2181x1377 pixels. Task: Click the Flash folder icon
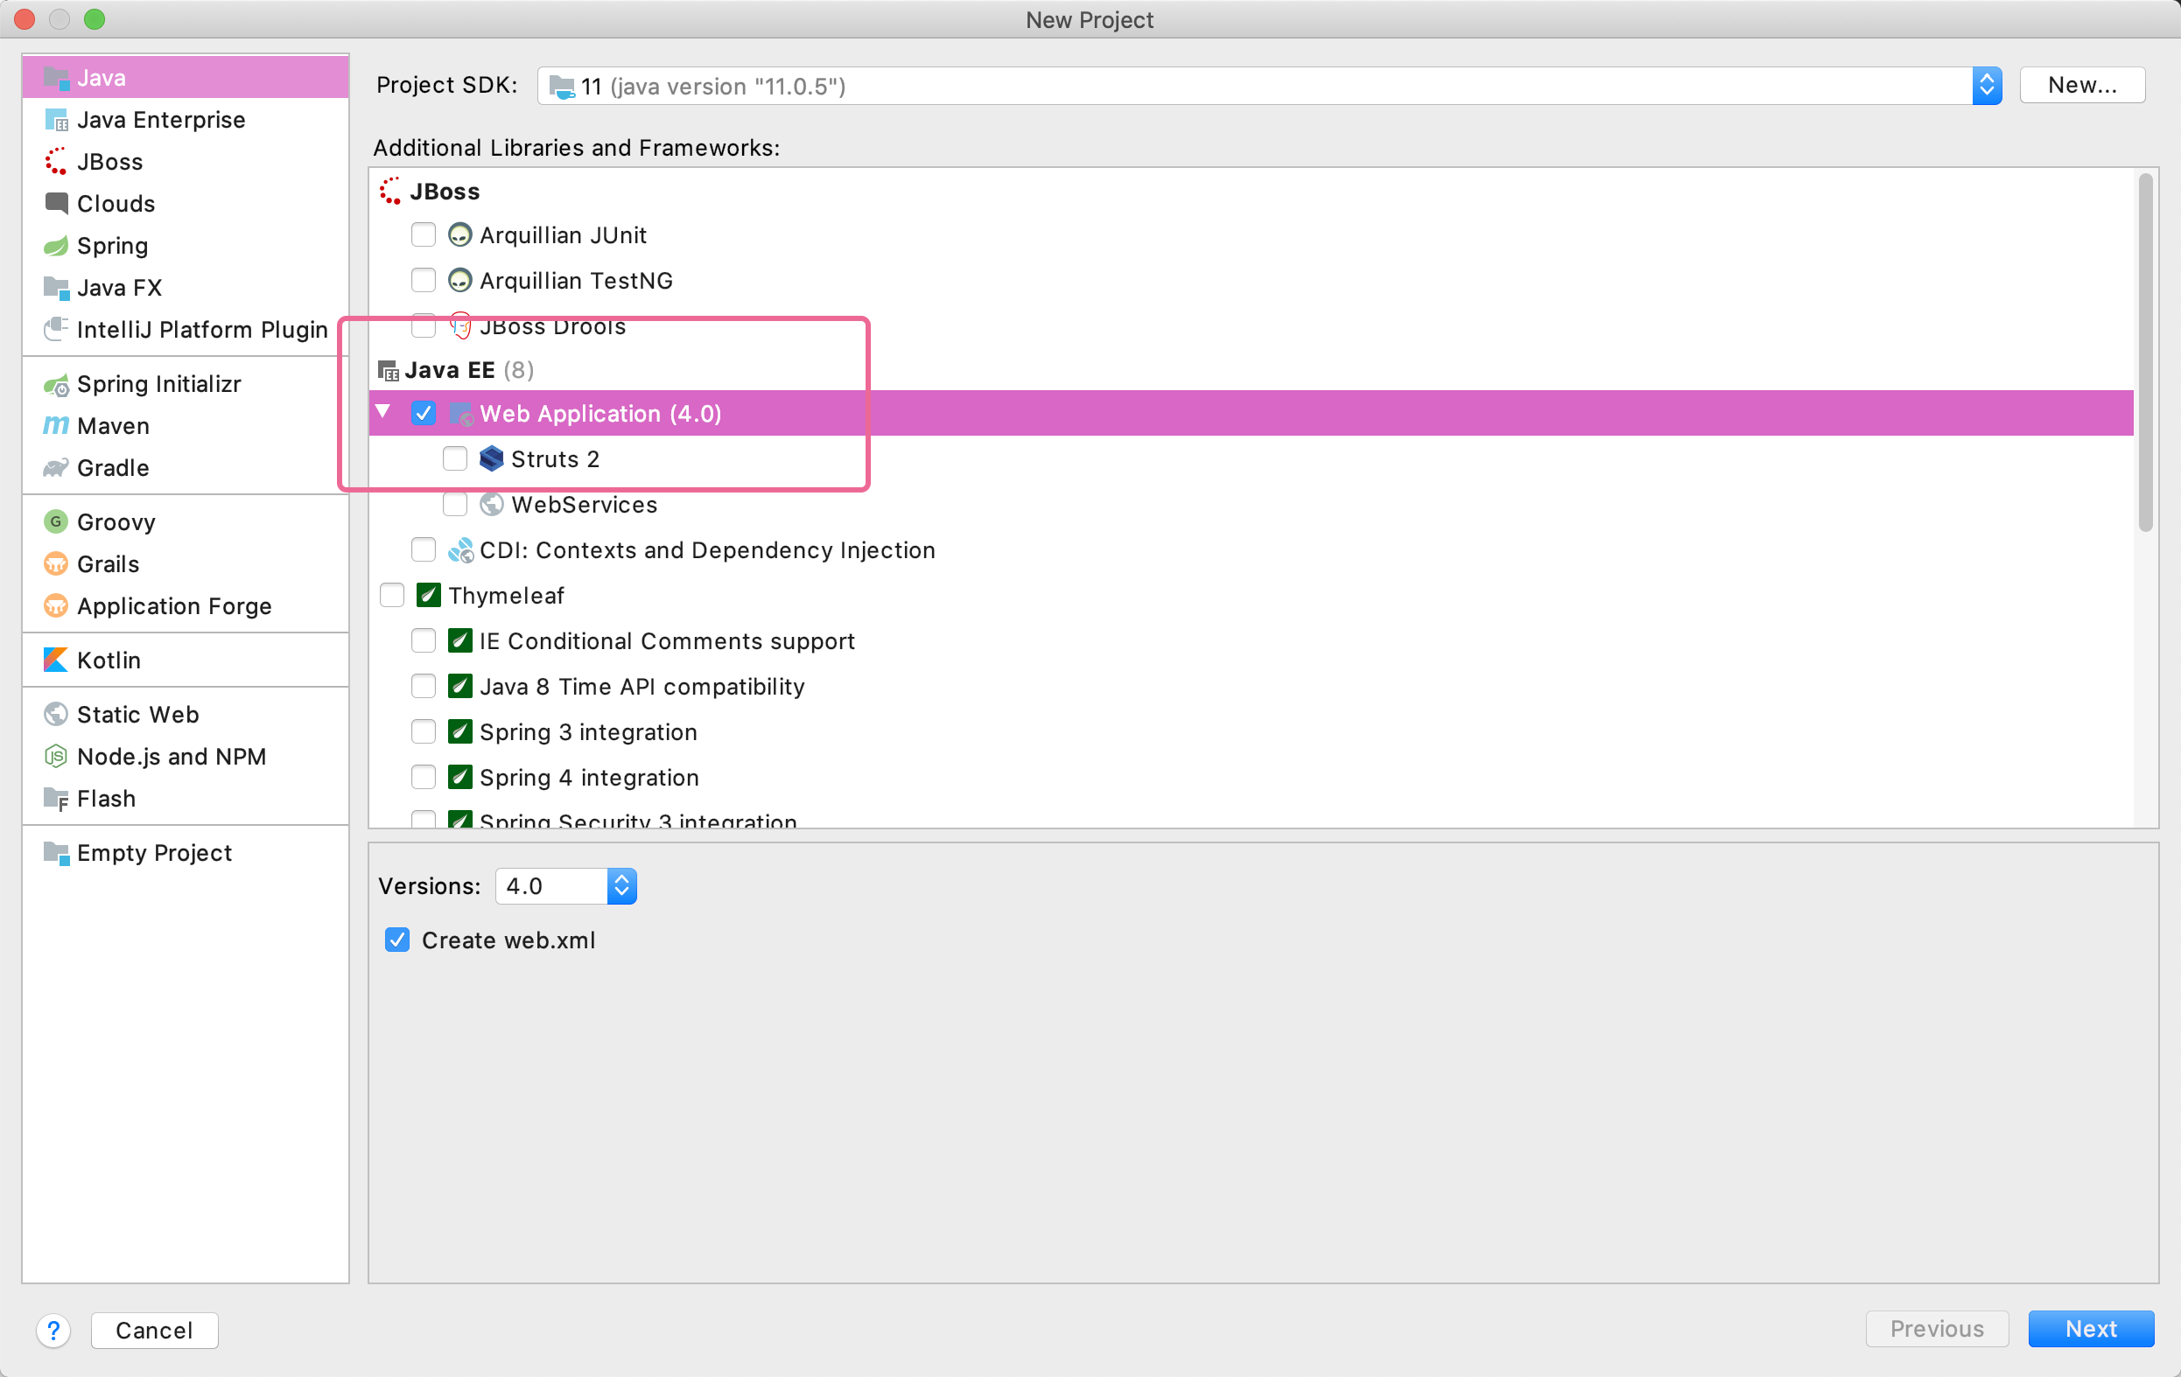coord(56,799)
